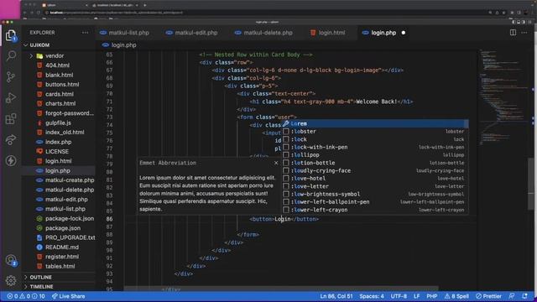
Task: Open the Source Control view
Action: pyautogui.click(x=11, y=76)
